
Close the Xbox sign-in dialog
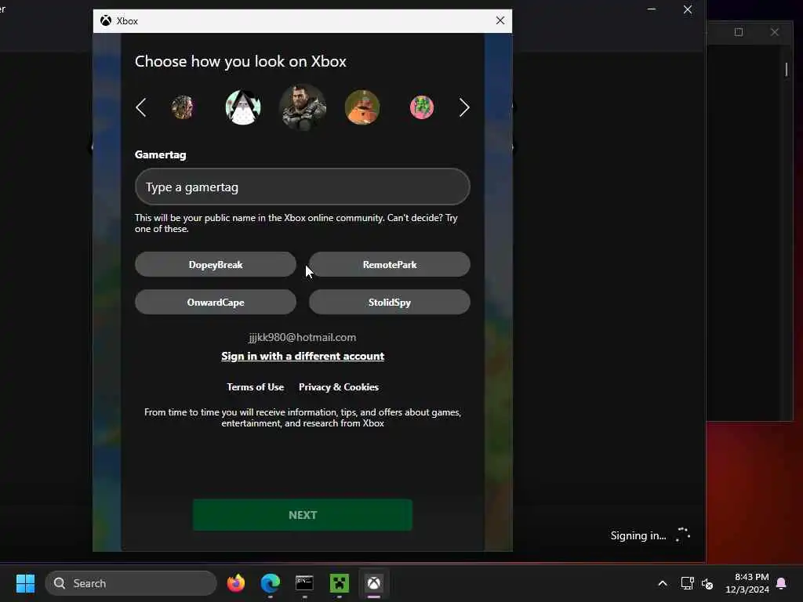[500, 20]
